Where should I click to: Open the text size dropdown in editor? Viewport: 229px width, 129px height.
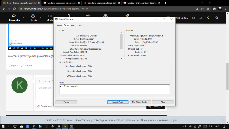[x=51, y=81]
